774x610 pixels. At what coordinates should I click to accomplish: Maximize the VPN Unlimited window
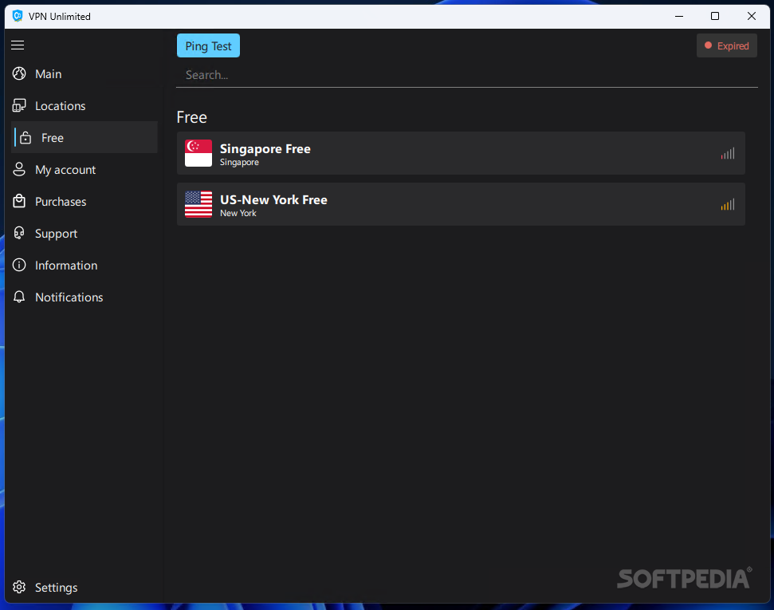point(715,16)
